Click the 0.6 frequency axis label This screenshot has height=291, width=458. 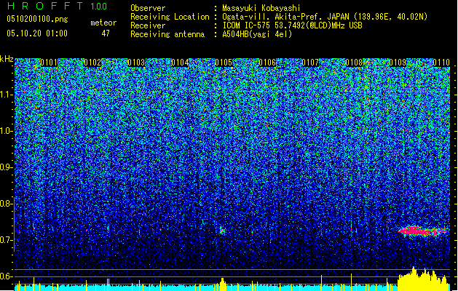tap(6, 276)
